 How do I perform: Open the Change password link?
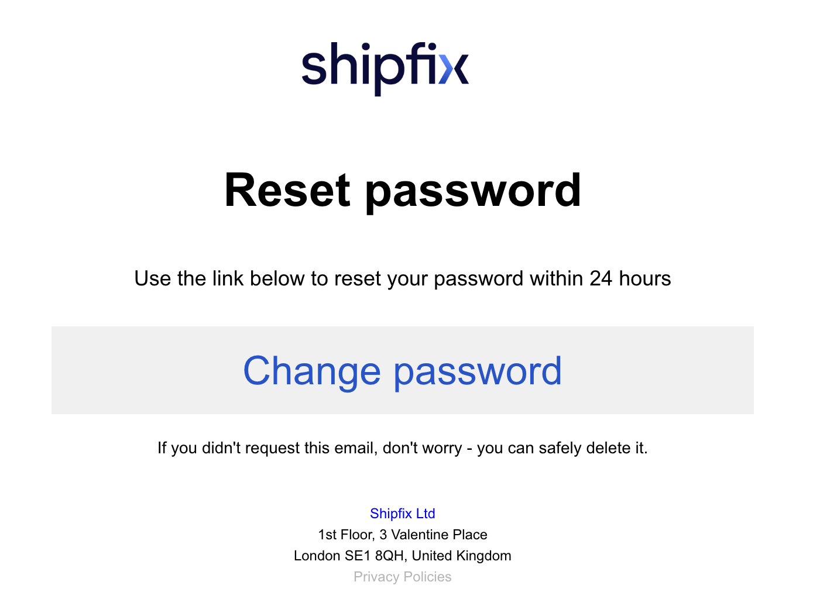pyautogui.click(x=402, y=371)
